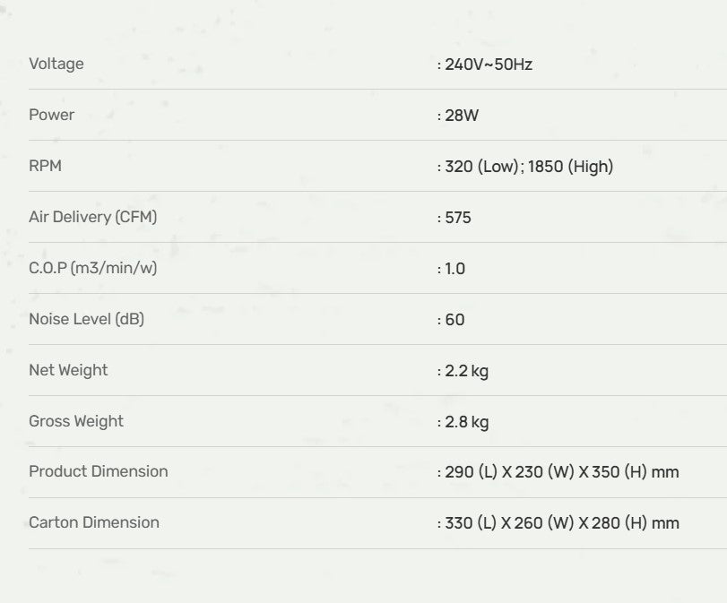Click the 1.0 C.O.P value

click(455, 269)
